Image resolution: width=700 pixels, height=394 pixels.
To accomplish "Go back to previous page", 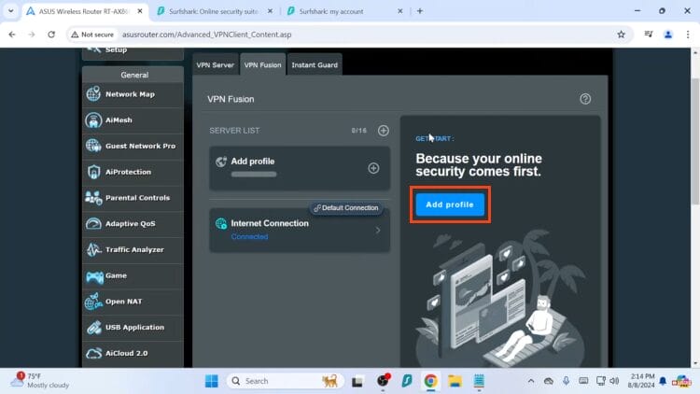I will coord(12,35).
